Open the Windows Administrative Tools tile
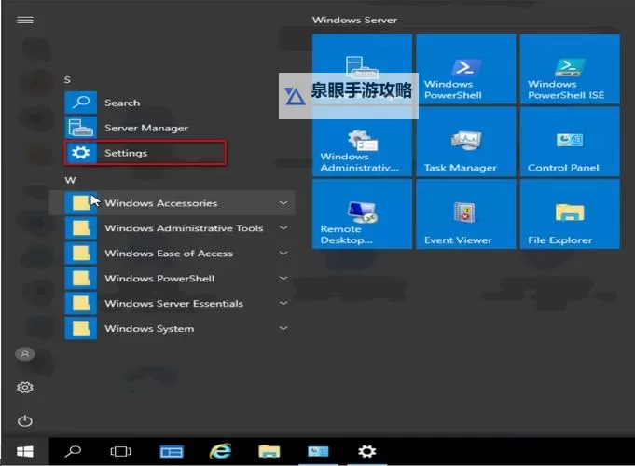 362,142
